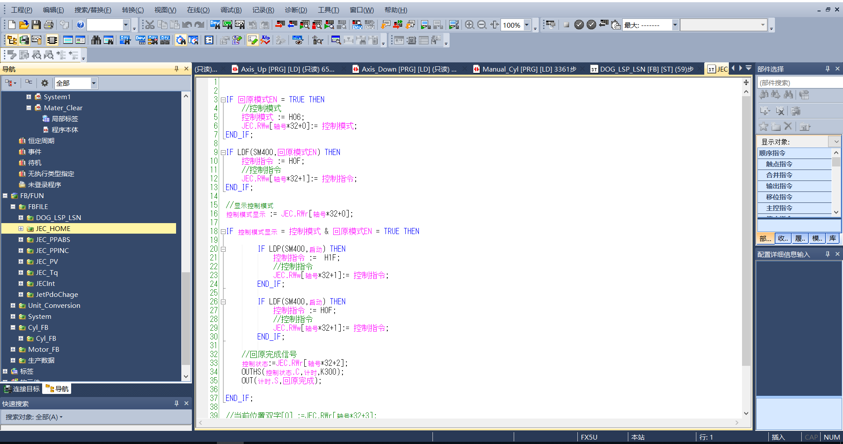Image resolution: width=843 pixels, height=444 pixels.
Task: Click the Cut scissors icon
Action: 150,25
